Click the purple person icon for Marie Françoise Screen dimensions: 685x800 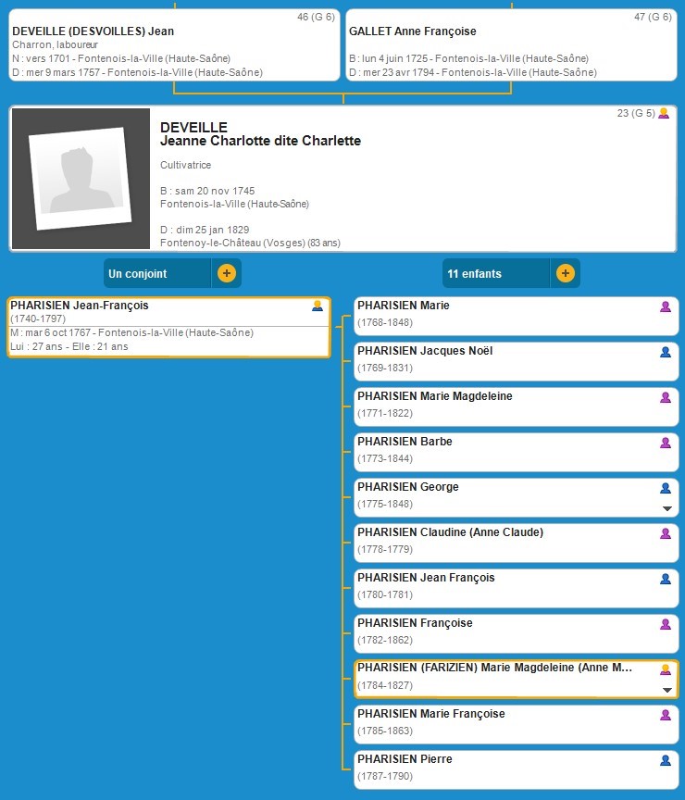[665, 715]
